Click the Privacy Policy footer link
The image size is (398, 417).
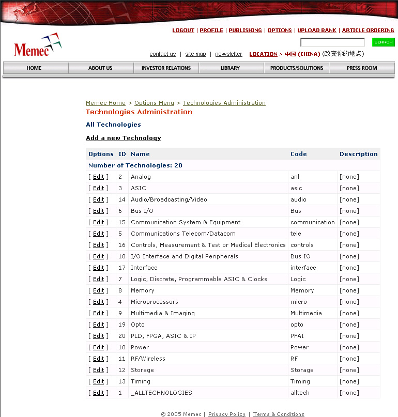pyautogui.click(x=227, y=414)
